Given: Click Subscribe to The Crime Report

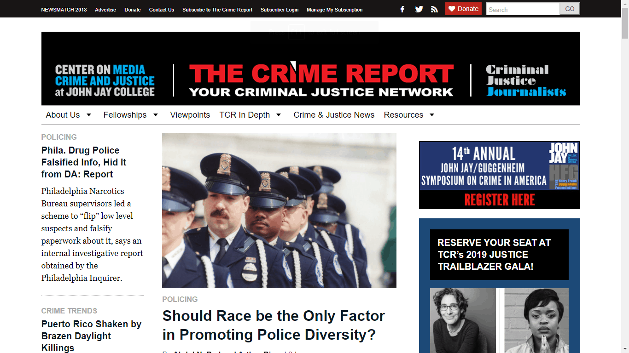Looking at the screenshot, I should click(217, 9).
